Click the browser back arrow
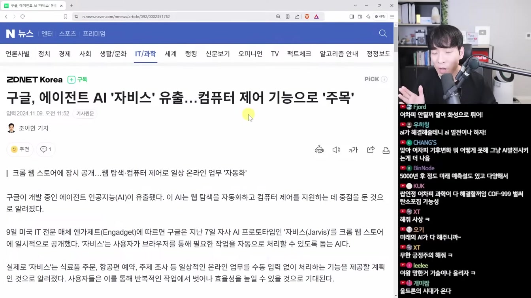 pos(6,17)
